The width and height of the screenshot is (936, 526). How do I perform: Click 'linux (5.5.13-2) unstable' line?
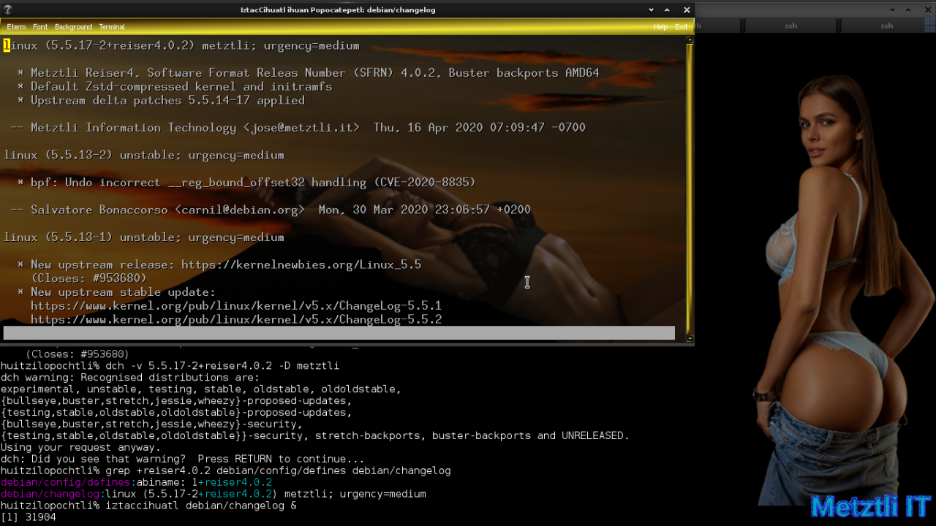click(x=144, y=155)
